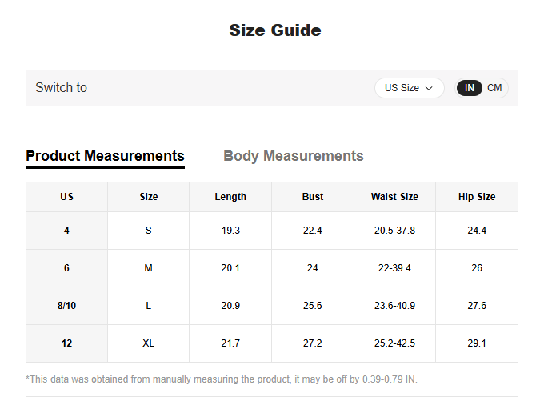Switch to the Body Measurements tab
This screenshot has height=397, width=544.
pos(293,156)
